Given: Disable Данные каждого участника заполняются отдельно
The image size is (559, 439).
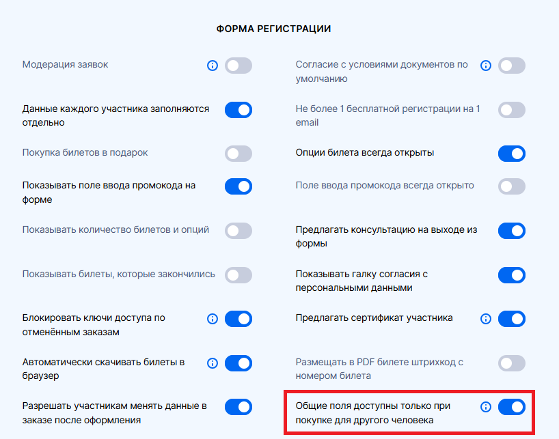Looking at the screenshot, I should tap(238, 109).
